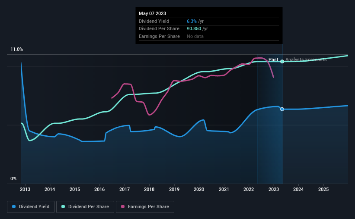The height and width of the screenshot is (219, 355).
Task: Click the 2016 x-axis label
Action: coord(99,189)
